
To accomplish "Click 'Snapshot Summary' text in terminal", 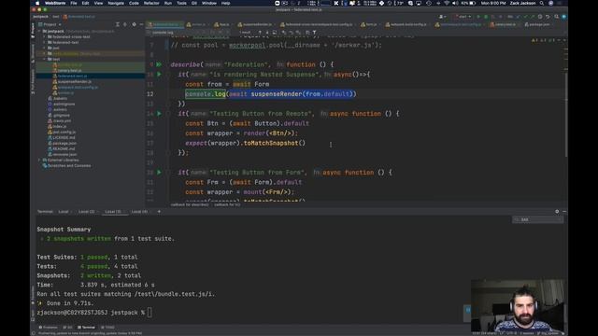I will pyautogui.click(x=64, y=230).
